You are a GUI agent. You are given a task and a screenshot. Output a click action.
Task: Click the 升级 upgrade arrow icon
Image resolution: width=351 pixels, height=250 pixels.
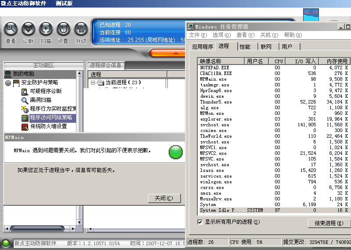(x=81, y=29)
